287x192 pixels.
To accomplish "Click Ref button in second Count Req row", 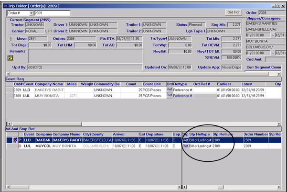I will click(169, 95).
